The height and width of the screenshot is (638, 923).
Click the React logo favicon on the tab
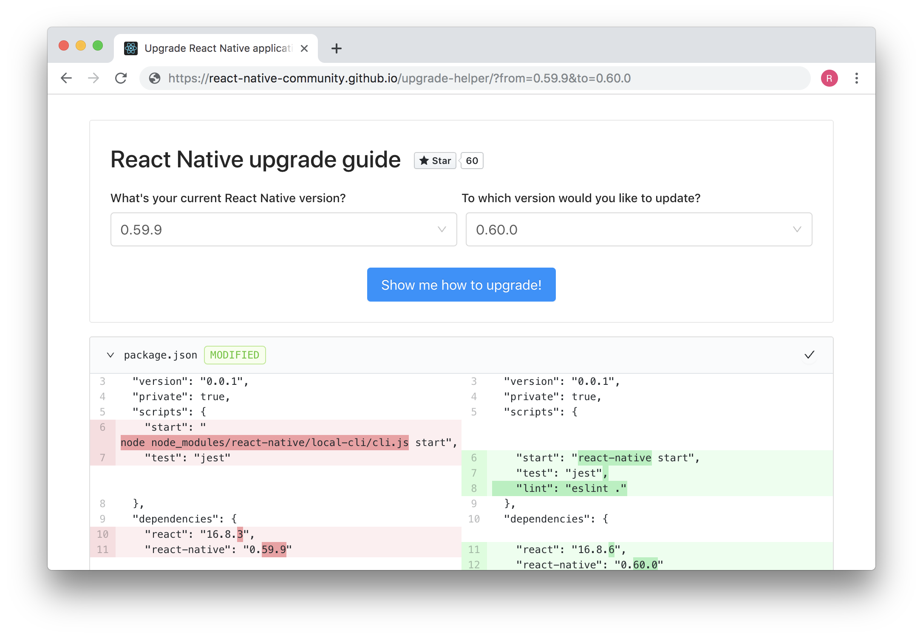click(131, 48)
